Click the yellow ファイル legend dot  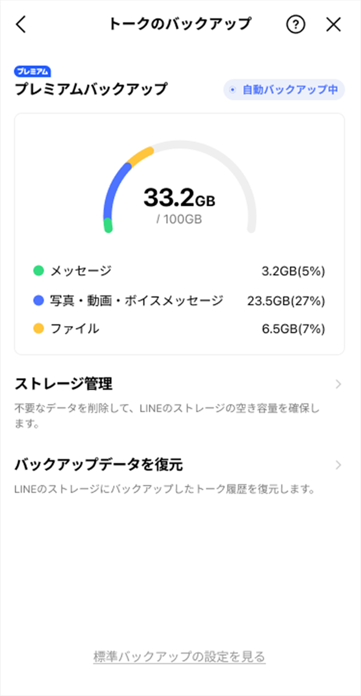pos(39,328)
